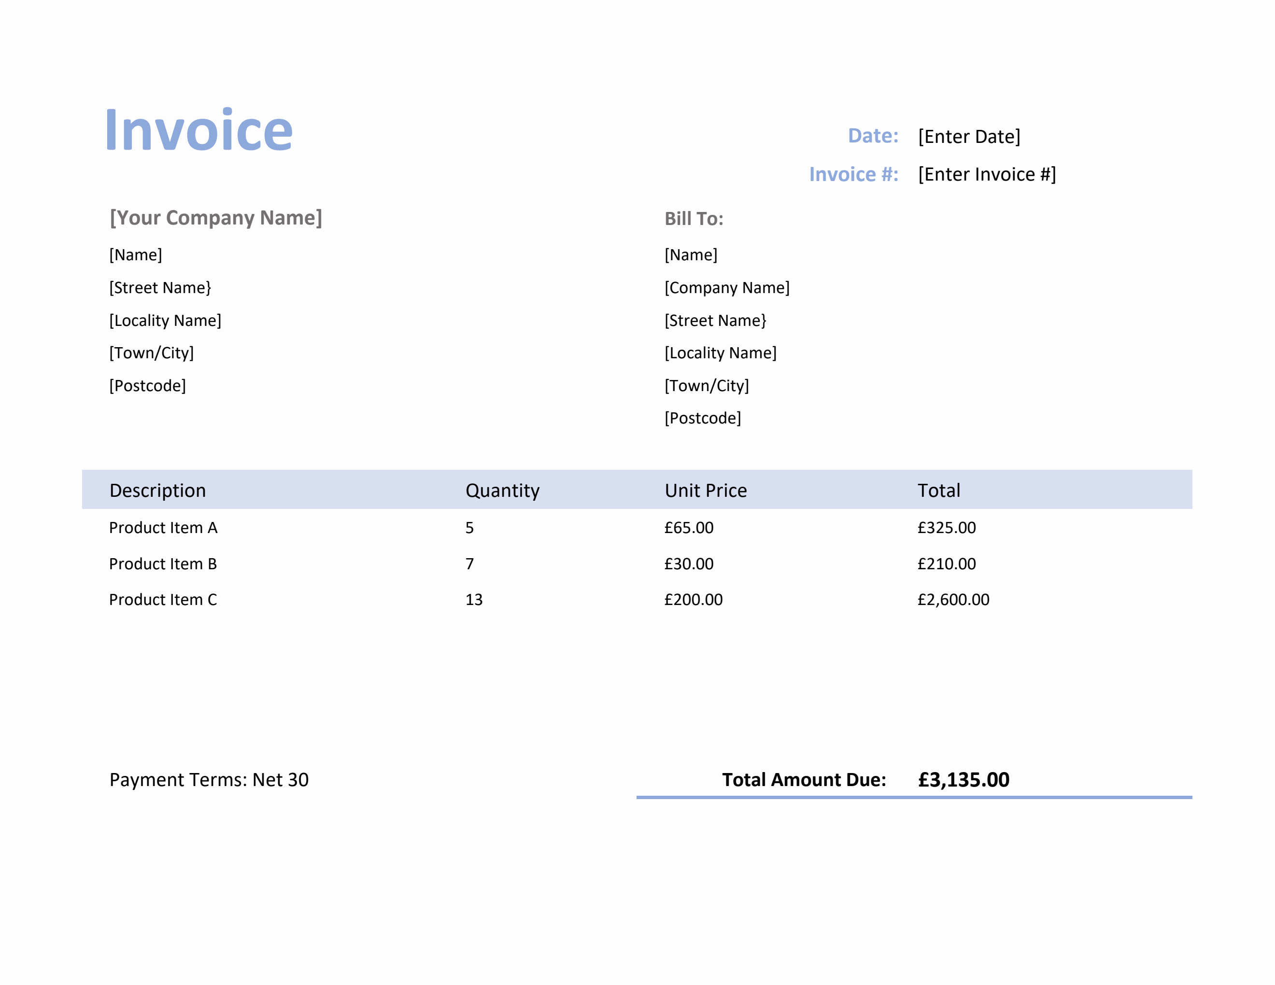Click the Description column header

click(x=157, y=490)
